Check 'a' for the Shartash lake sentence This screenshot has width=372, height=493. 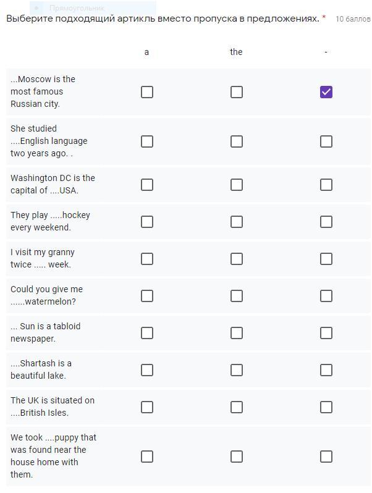147,370
